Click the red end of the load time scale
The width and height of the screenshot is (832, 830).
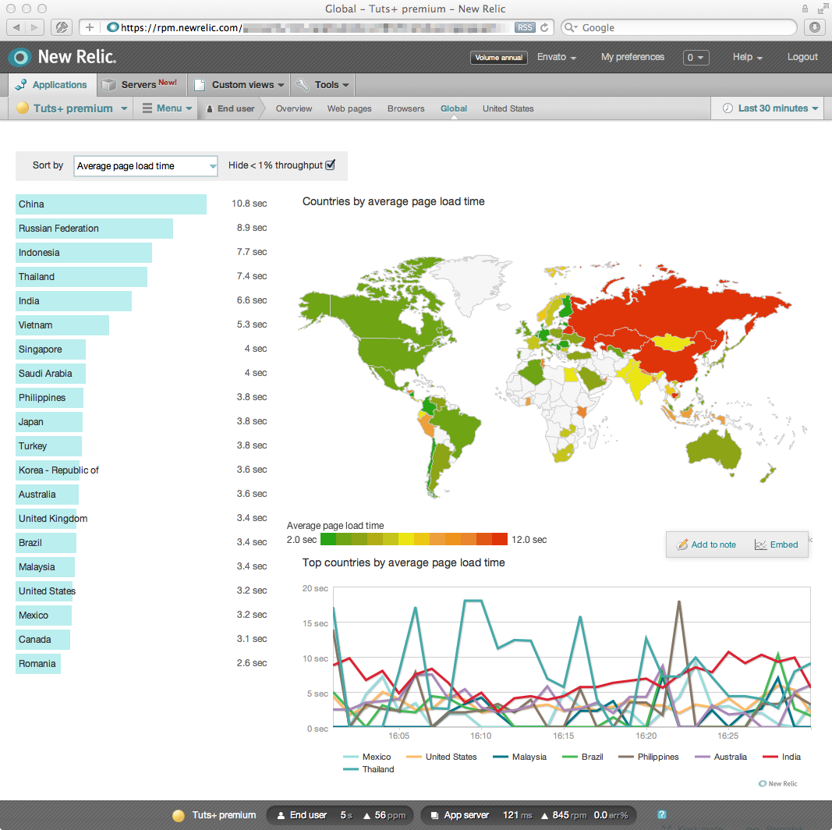point(499,539)
